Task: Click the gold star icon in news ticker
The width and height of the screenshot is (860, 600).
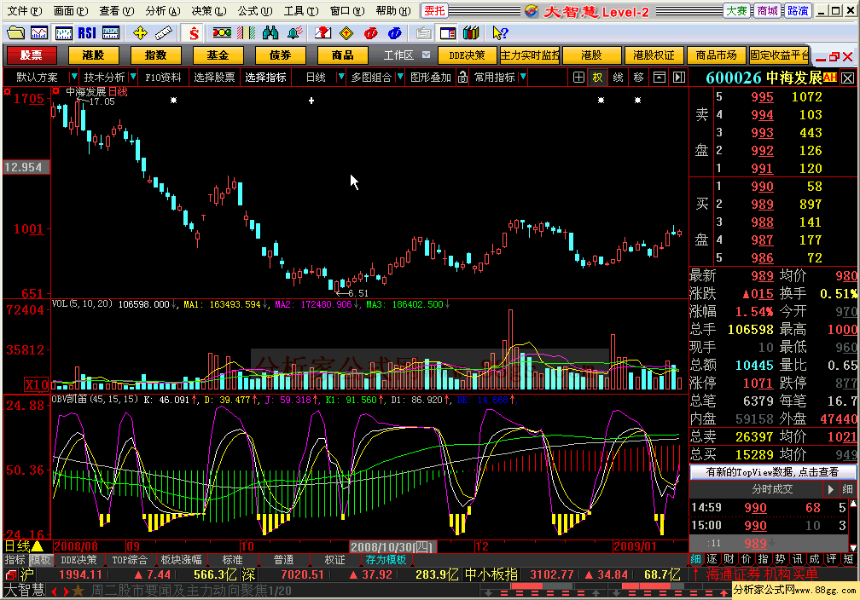Action: (x=78, y=591)
